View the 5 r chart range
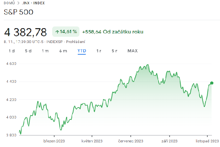This screenshot has height=147, width=220. (x=115, y=51)
